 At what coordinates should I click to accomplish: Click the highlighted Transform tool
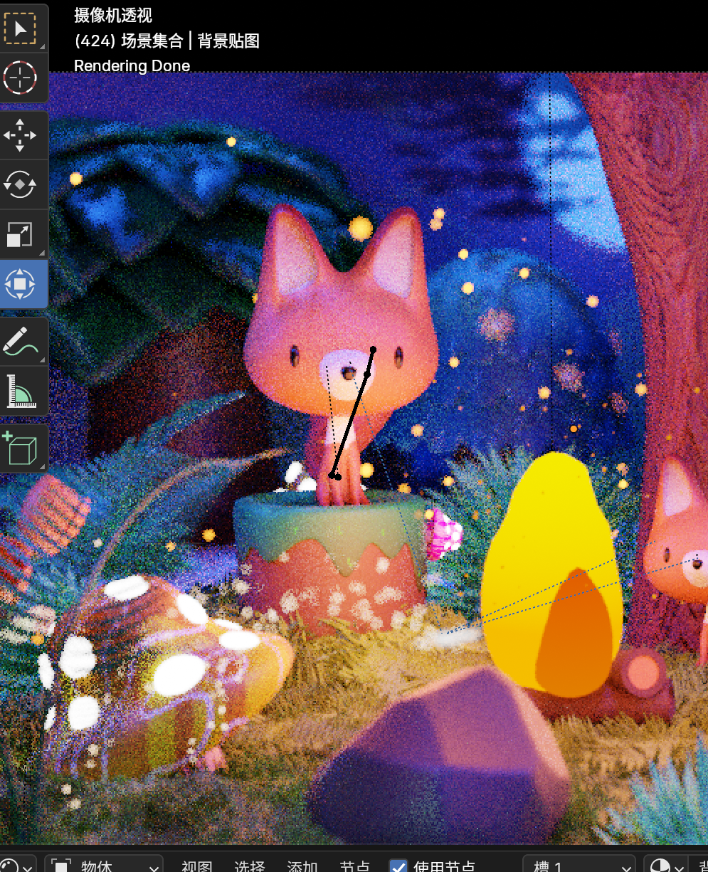click(x=21, y=284)
